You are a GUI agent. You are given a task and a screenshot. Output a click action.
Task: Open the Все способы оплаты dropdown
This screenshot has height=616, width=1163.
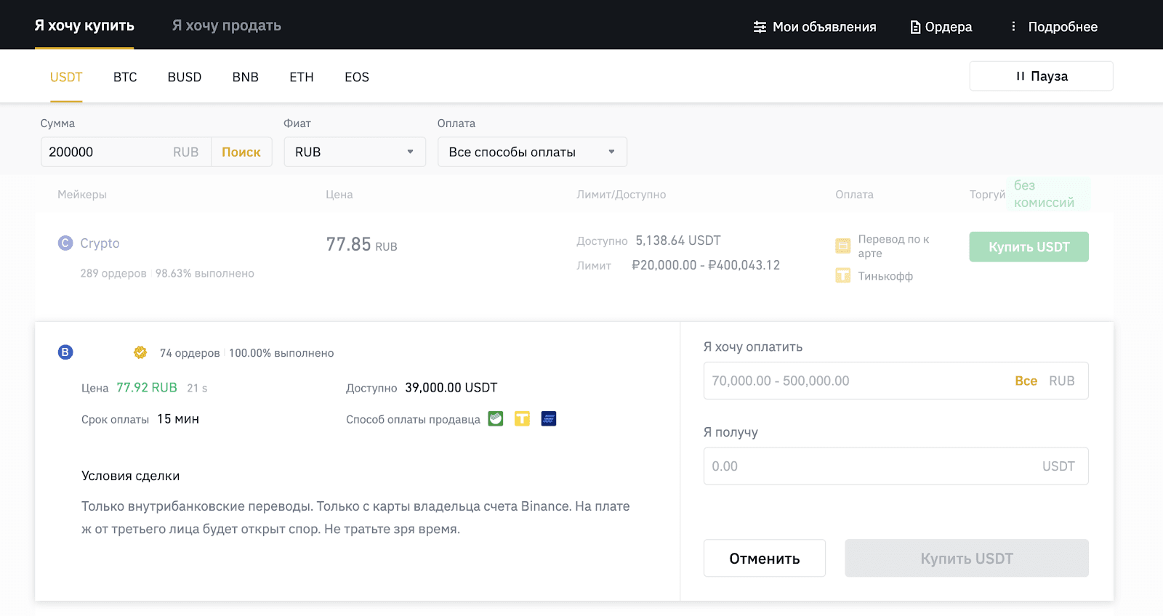(532, 152)
